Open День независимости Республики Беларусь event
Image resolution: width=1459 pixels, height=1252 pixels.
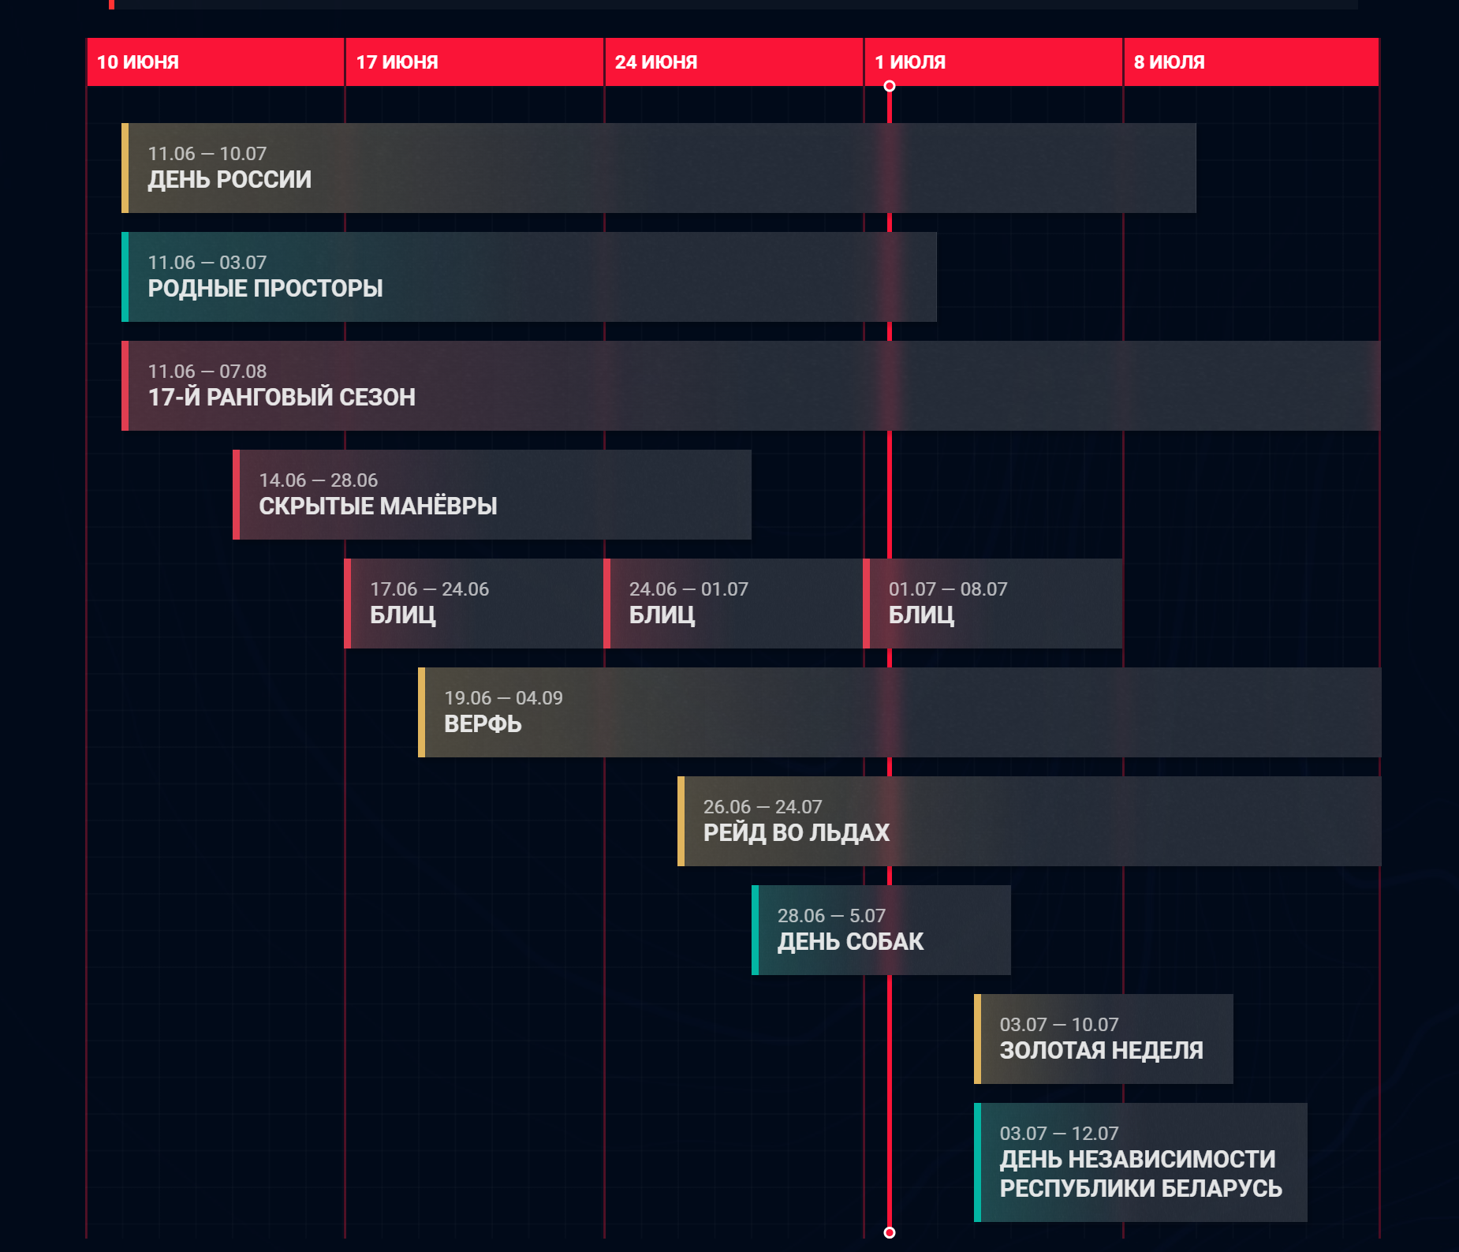point(1140,1162)
